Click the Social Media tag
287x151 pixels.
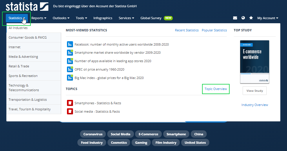tap(120, 134)
